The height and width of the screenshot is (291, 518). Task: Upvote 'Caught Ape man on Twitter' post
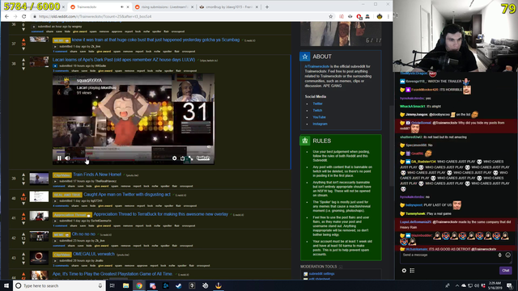point(23,195)
